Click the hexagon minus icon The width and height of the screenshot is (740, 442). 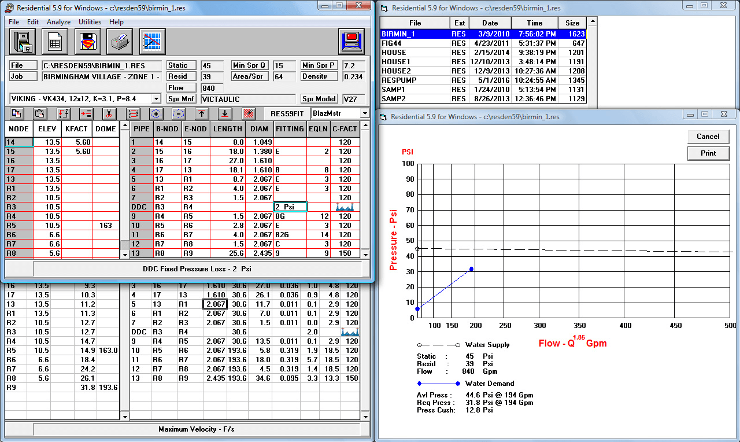pos(179,113)
